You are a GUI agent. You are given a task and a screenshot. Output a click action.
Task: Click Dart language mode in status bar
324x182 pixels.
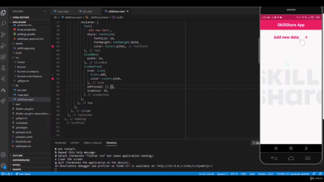(x=252, y=174)
